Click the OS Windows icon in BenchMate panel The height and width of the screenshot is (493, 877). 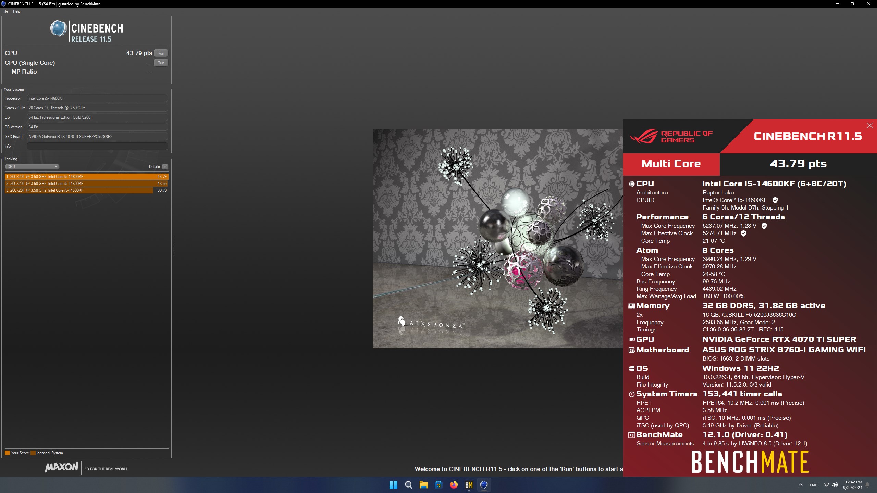(631, 368)
